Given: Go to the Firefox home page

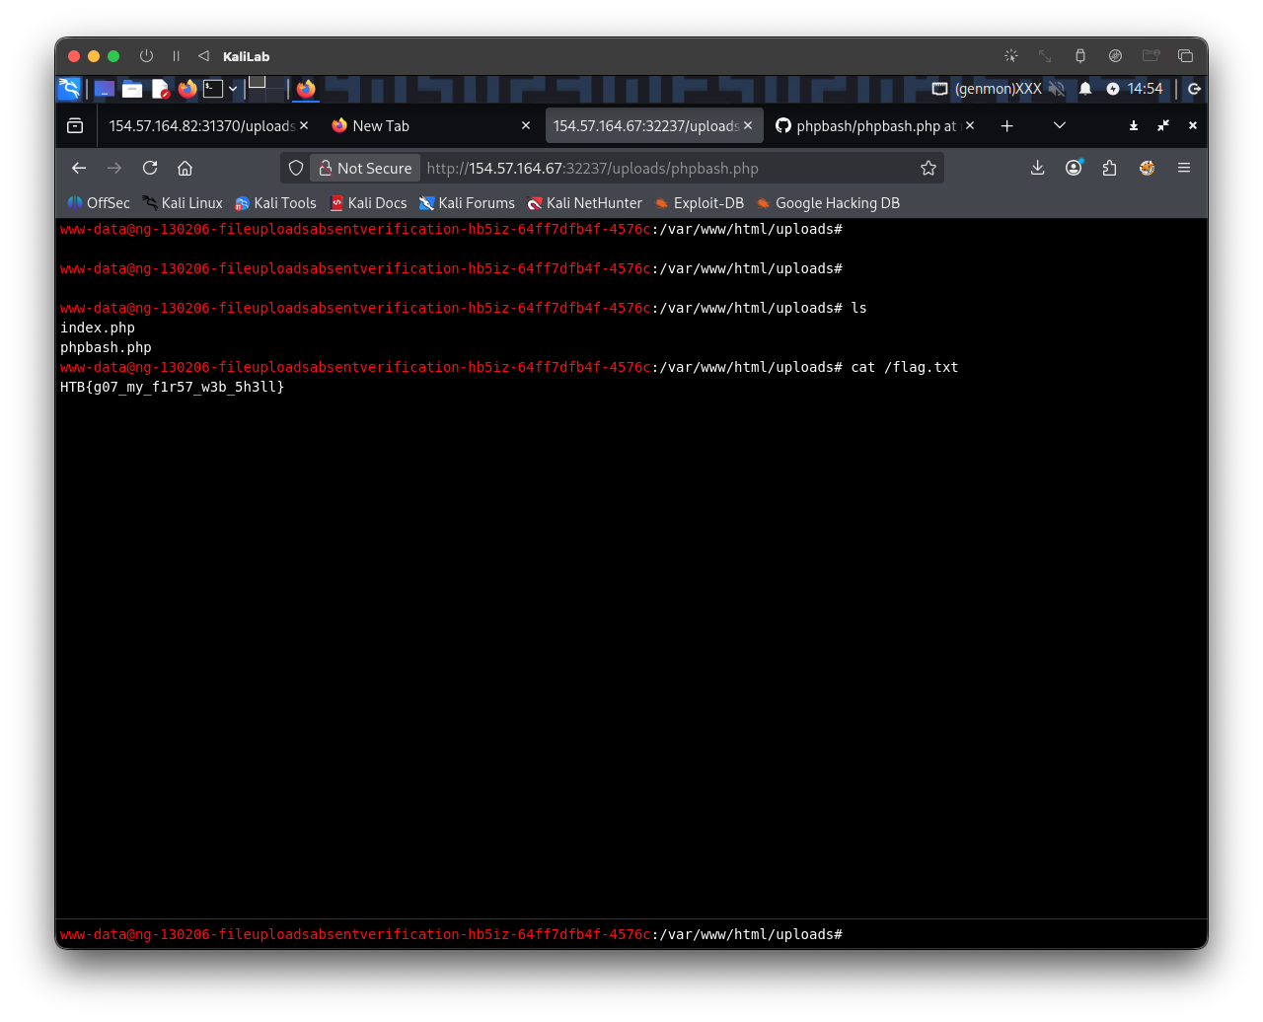Looking at the screenshot, I should (185, 168).
